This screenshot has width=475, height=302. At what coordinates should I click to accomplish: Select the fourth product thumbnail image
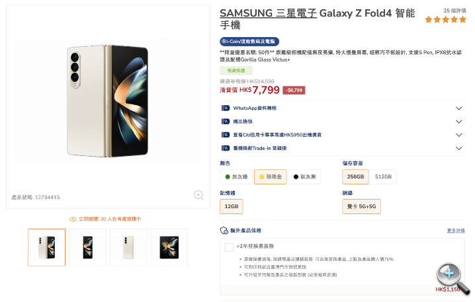(x=169, y=247)
